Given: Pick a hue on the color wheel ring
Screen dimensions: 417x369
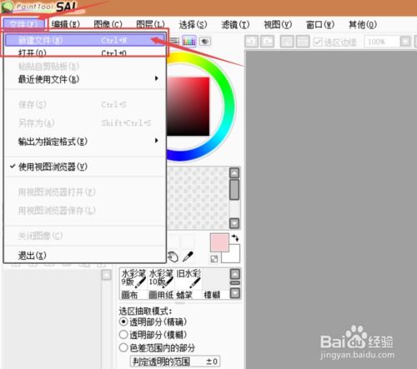Looking at the screenshot, I should click(x=229, y=107).
